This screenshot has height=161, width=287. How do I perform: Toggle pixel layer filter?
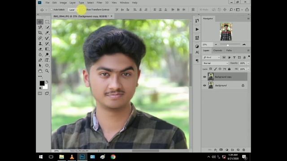(x=224, y=57)
